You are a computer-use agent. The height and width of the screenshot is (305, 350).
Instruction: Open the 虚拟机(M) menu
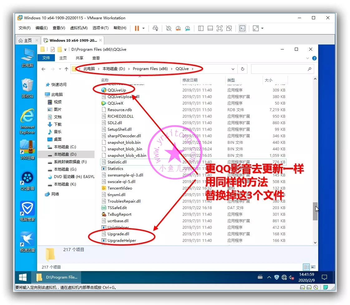79,28
